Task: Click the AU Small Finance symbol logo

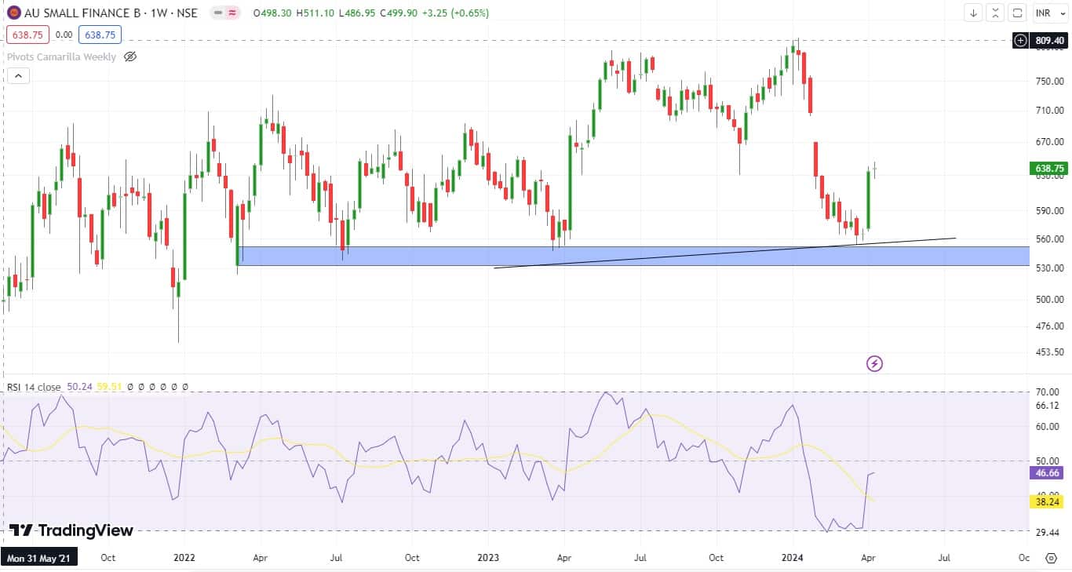Action: click(x=13, y=13)
